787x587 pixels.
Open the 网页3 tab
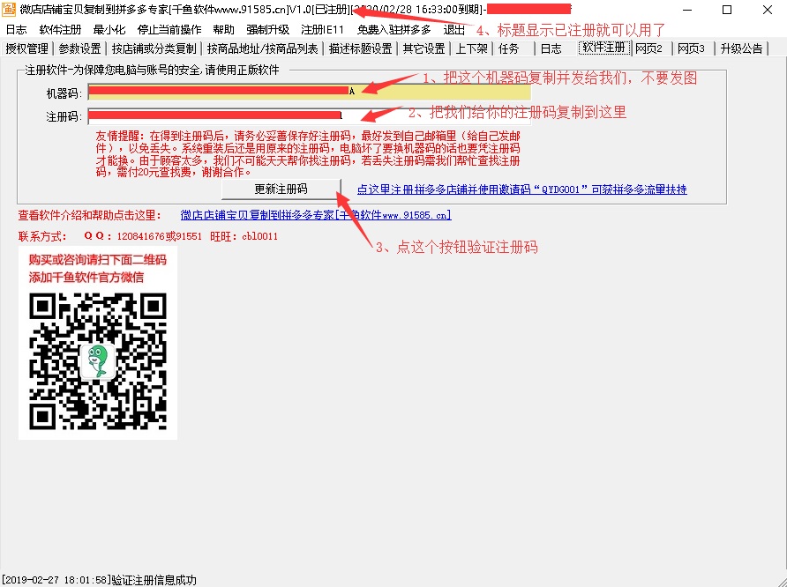pyautogui.click(x=691, y=48)
